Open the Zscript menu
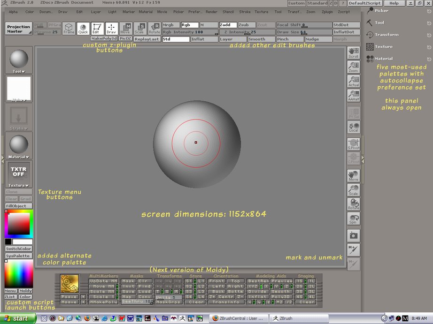 [x=344, y=12]
